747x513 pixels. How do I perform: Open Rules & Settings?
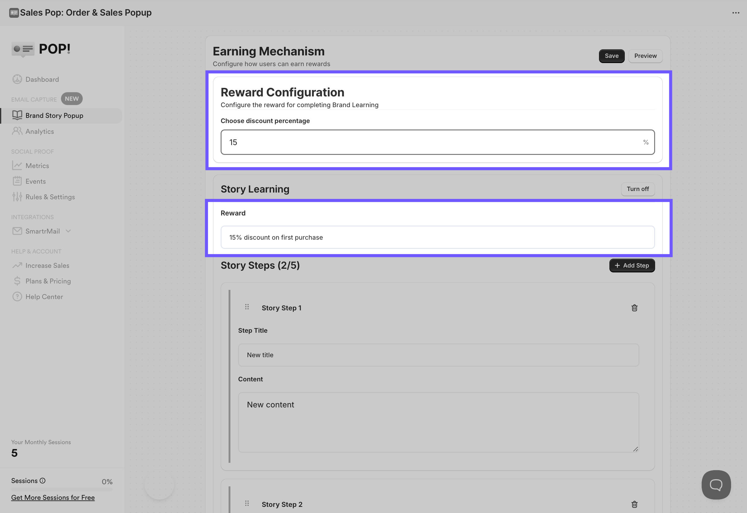50,197
